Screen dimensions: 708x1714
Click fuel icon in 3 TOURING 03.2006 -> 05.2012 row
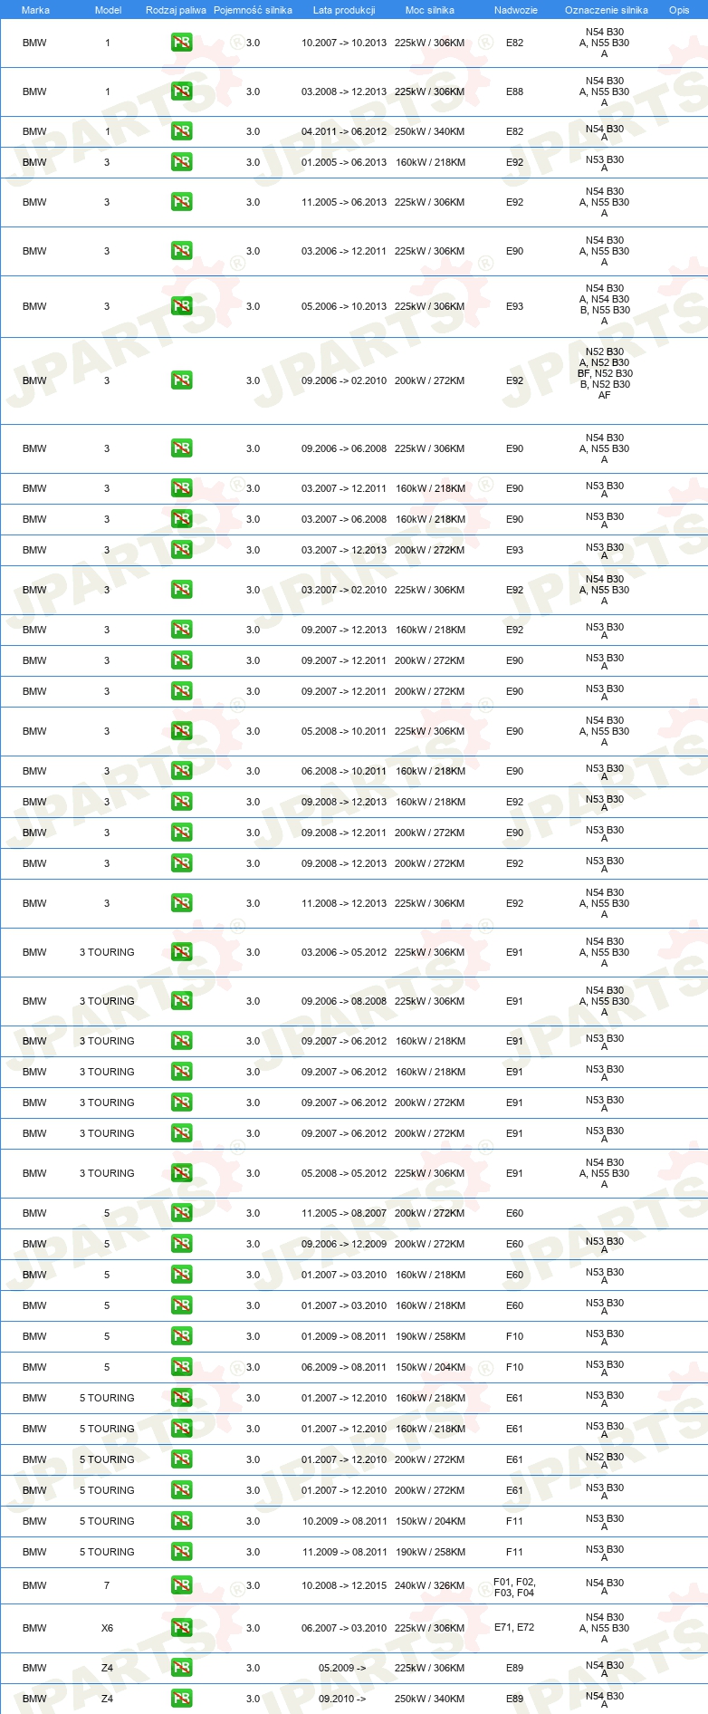[x=181, y=952]
